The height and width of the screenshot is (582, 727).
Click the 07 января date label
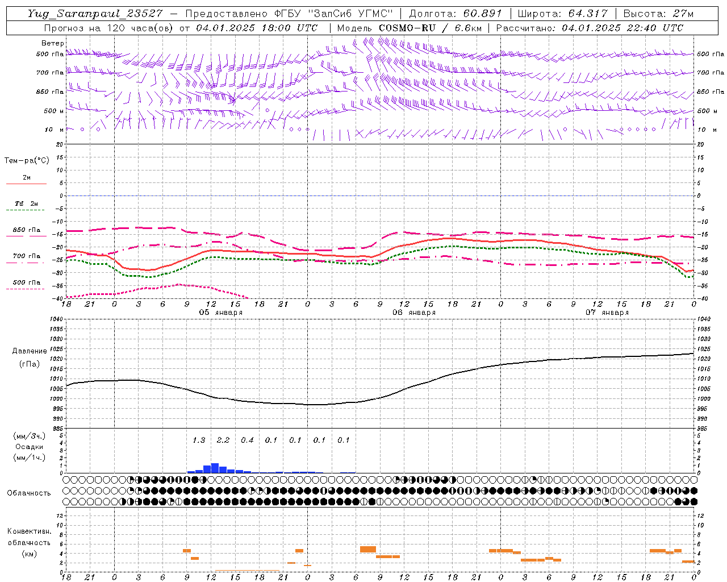pos(607,313)
